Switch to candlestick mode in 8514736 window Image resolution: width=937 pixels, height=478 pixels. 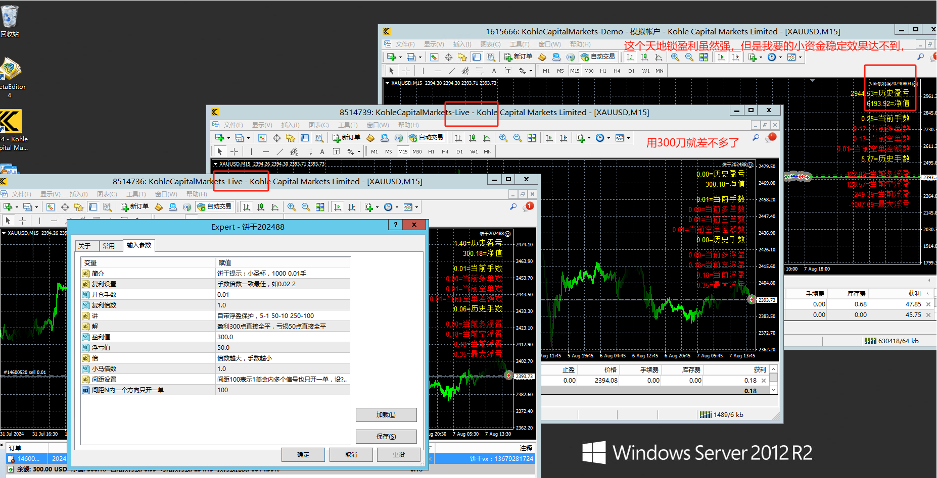(261, 207)
